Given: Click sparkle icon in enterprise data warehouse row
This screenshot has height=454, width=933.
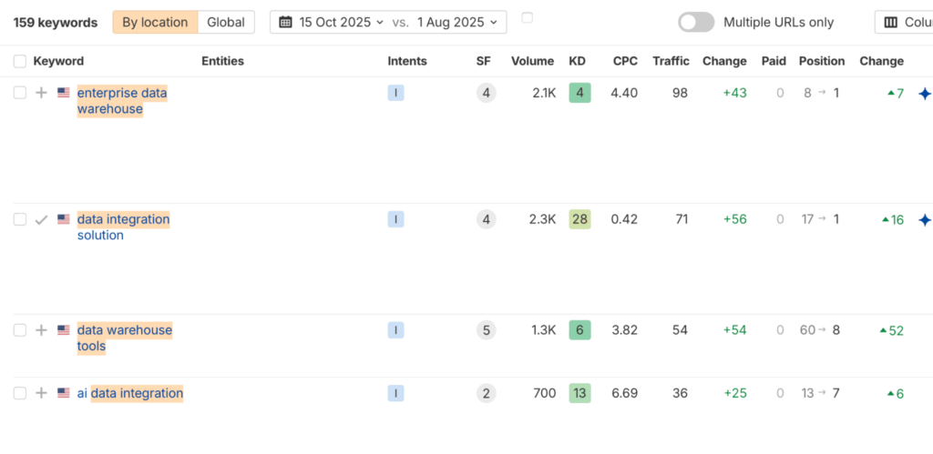Looking at the screenshot, I should [x=924, y=94].
